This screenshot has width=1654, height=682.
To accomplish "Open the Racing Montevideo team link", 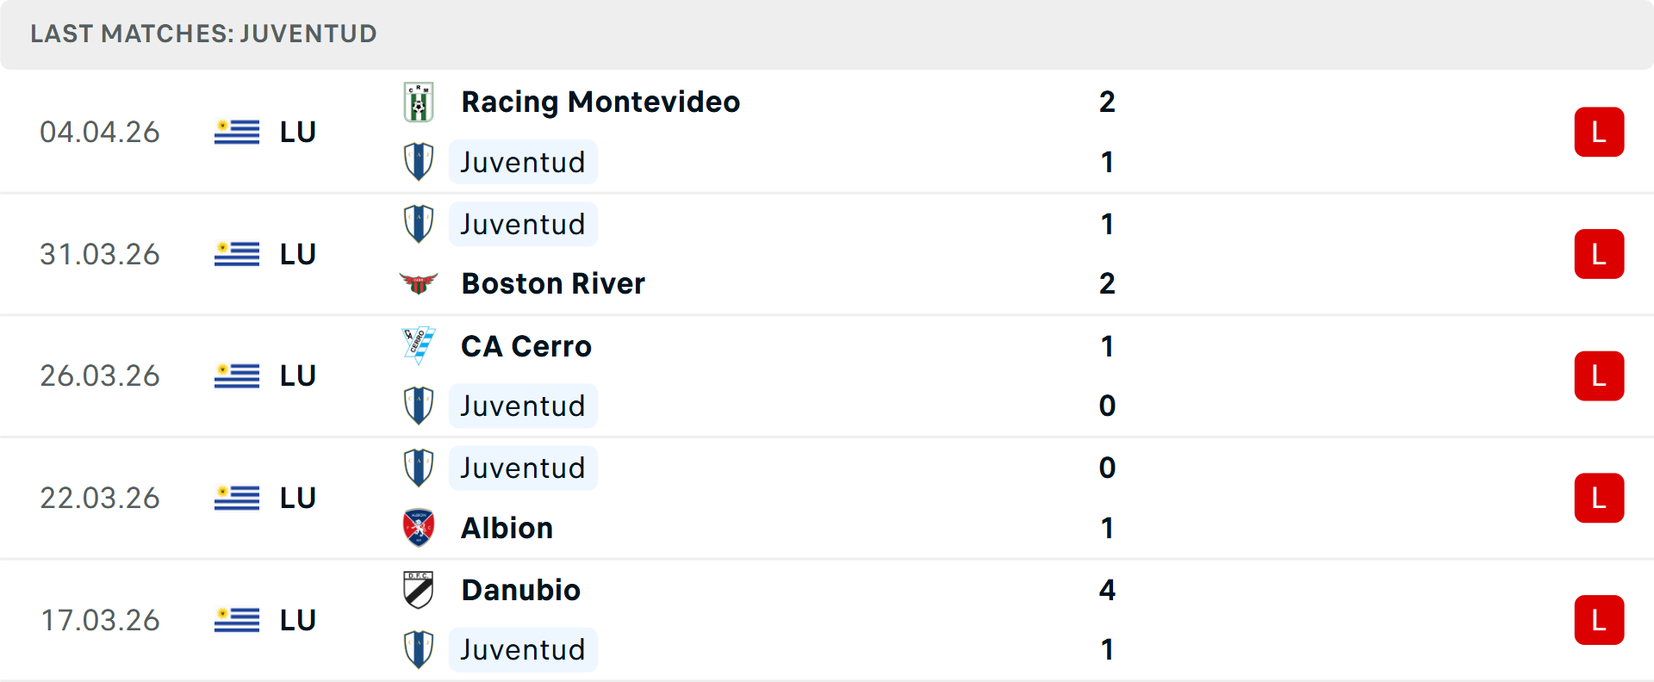I will (600, 102).
